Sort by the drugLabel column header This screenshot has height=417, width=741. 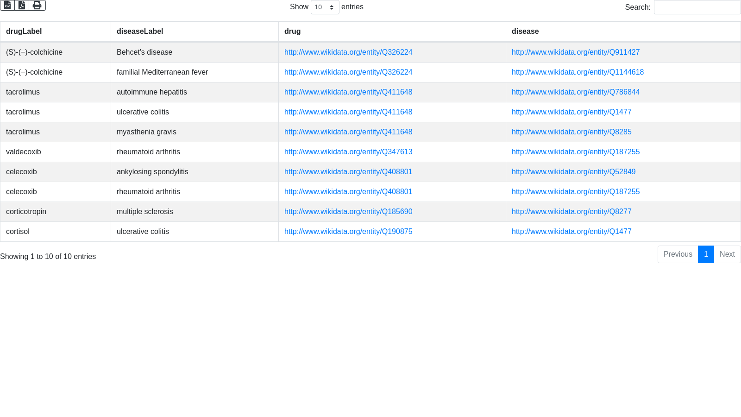point(24,32)
